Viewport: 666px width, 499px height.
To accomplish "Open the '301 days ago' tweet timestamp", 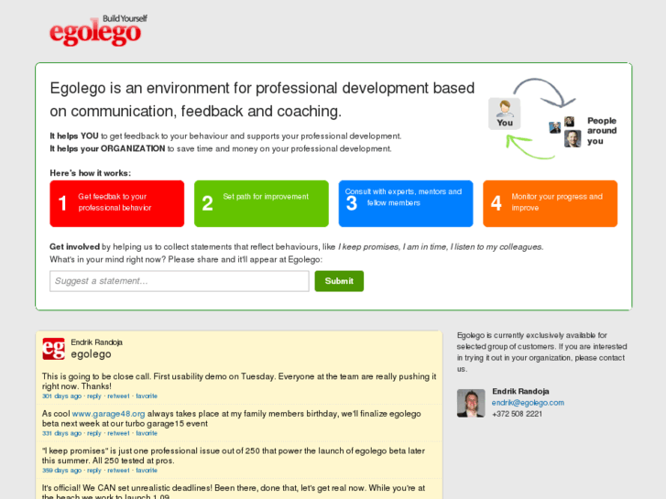I will pyautogui.click(x=61, y=396).
